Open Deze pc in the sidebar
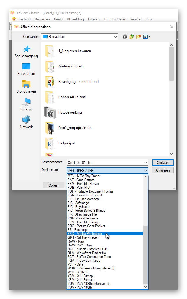Viewport: 187px width, 299px height. point(26,104)
